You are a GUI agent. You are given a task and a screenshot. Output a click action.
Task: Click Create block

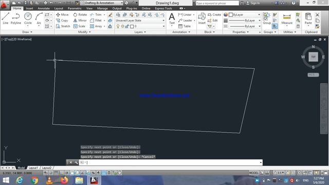[214, 15]
